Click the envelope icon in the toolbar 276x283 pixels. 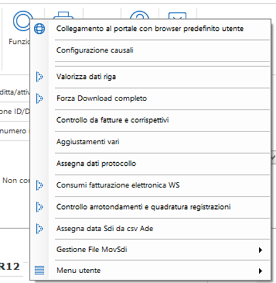(178, 15)
